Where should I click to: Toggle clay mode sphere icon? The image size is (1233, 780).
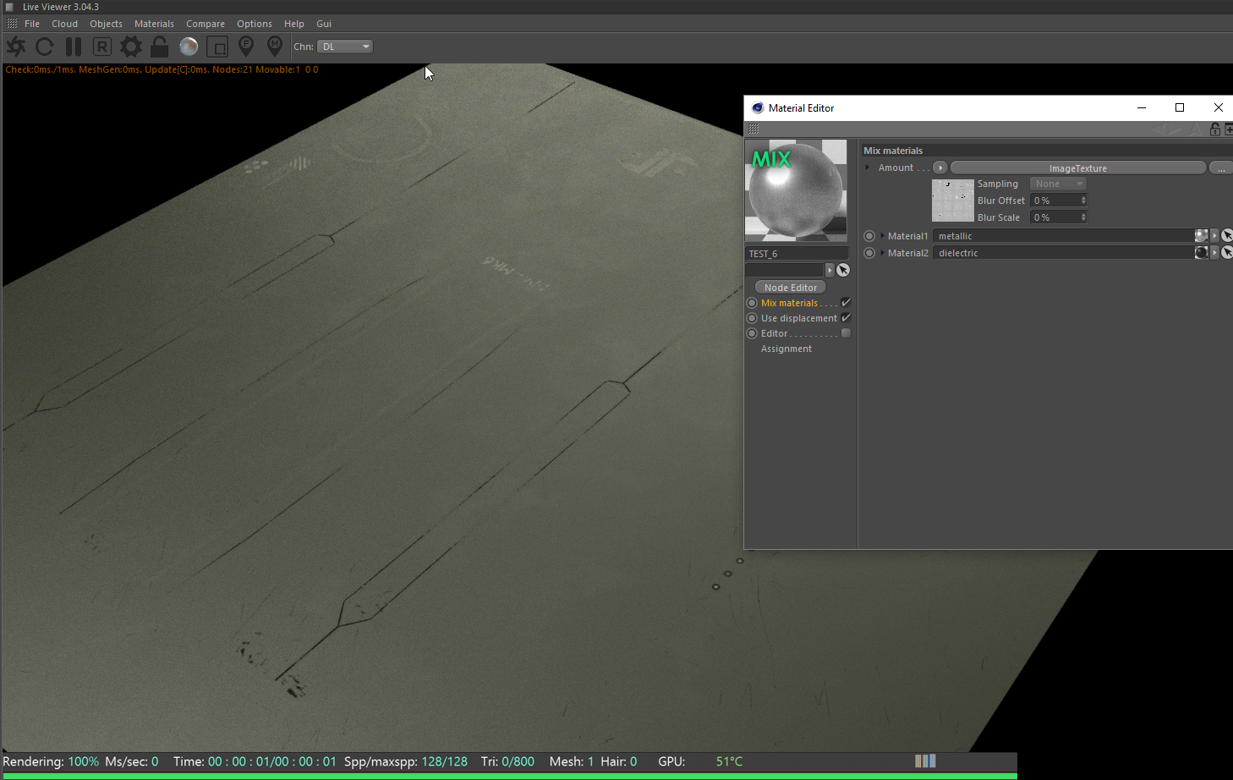(x=189, y=47)
